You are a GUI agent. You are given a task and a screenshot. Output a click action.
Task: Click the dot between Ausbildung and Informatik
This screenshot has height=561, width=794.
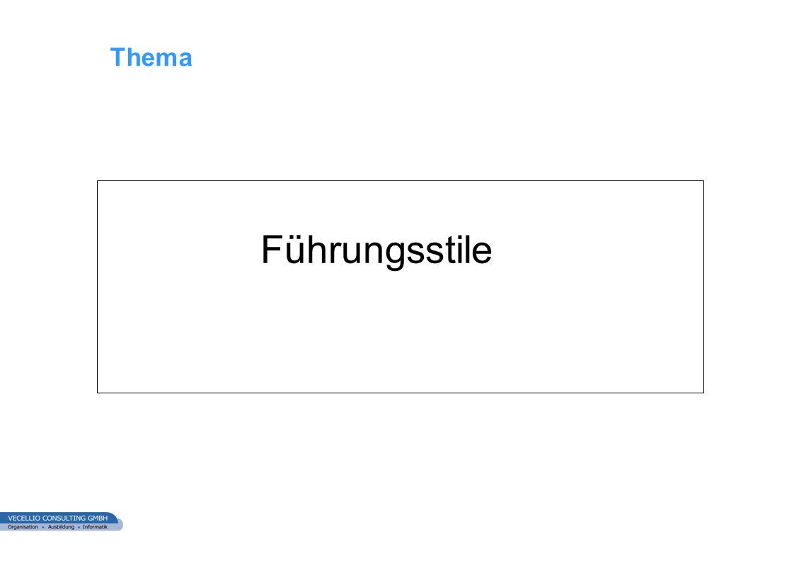[x=79, y=528]
